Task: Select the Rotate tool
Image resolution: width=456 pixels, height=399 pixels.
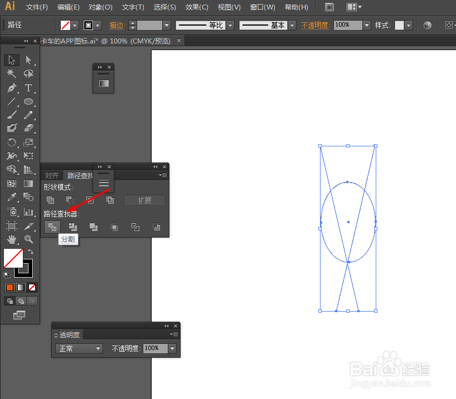Action: pyautogui.click(x=12, y=142)
